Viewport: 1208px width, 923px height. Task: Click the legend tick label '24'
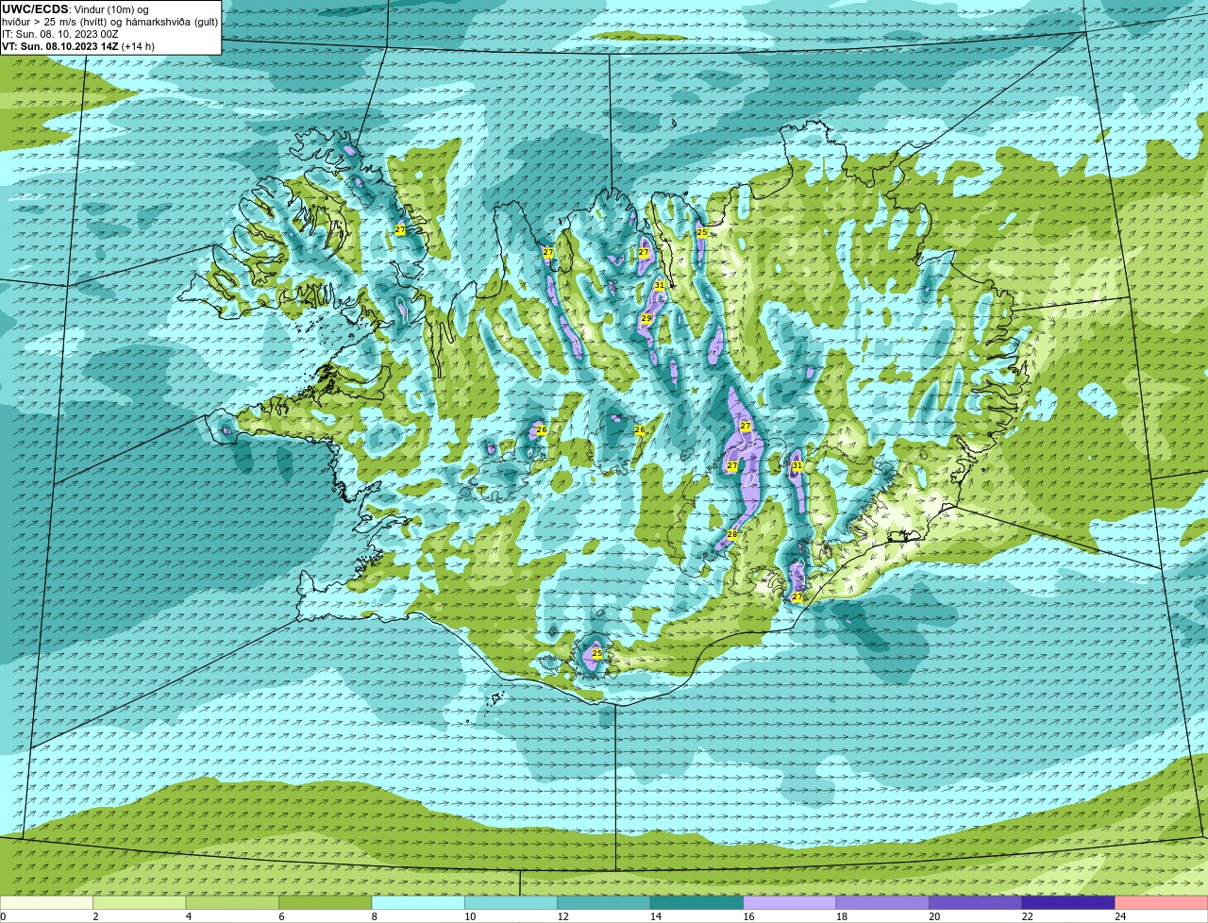(1119, 916)
